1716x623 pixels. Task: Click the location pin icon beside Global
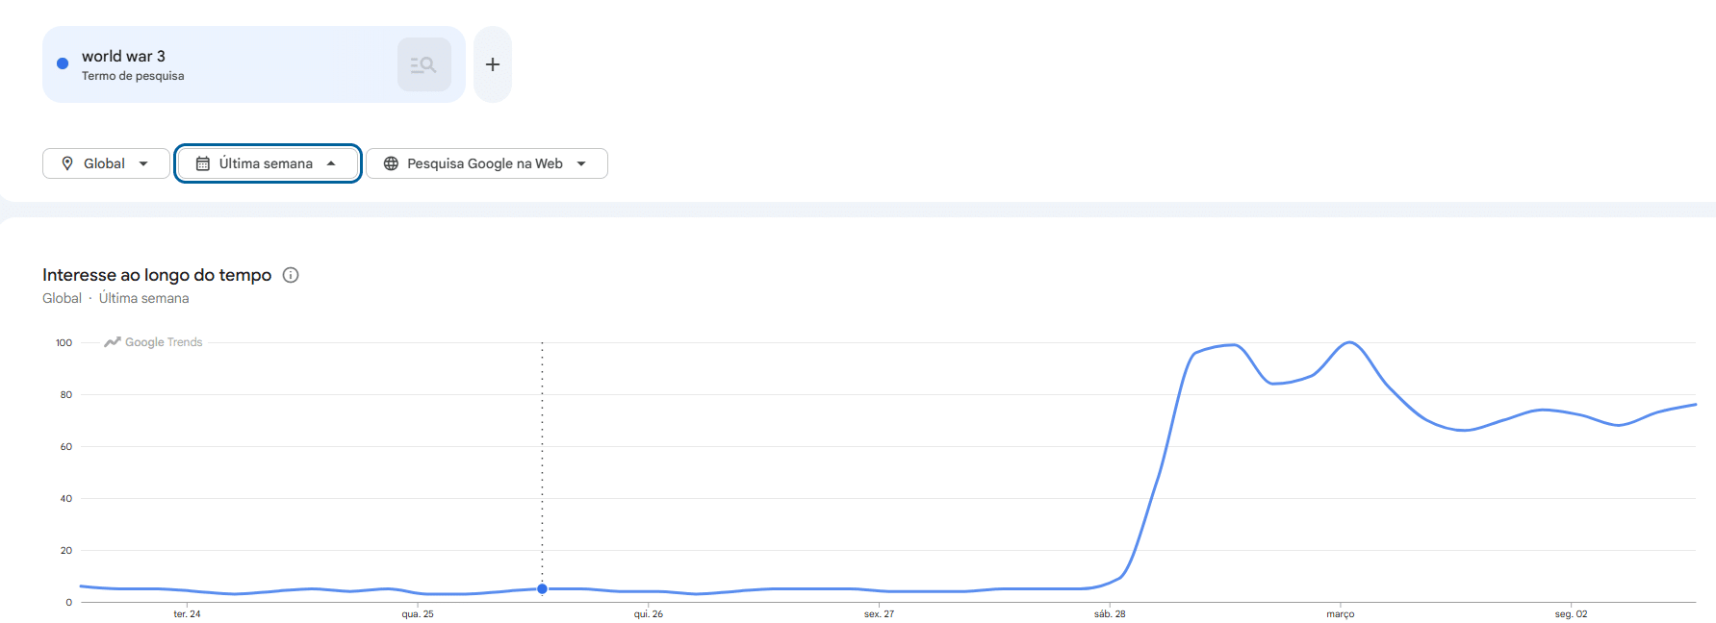click(67, 163)
